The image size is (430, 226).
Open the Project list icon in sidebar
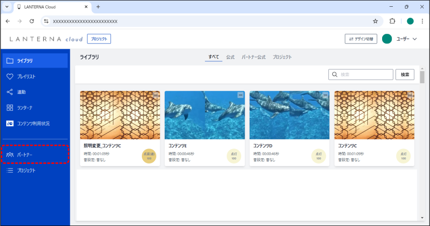pyautogui.click(x=10, y=171)
